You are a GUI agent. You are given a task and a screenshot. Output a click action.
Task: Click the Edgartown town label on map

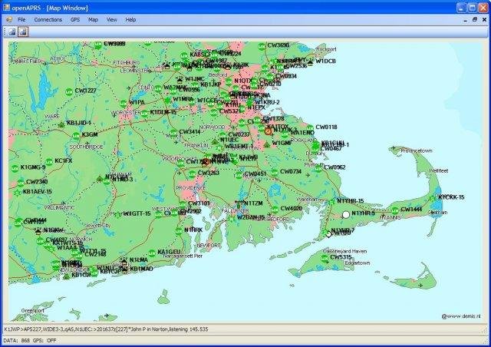pyautogui.click(x=358, y=263)
